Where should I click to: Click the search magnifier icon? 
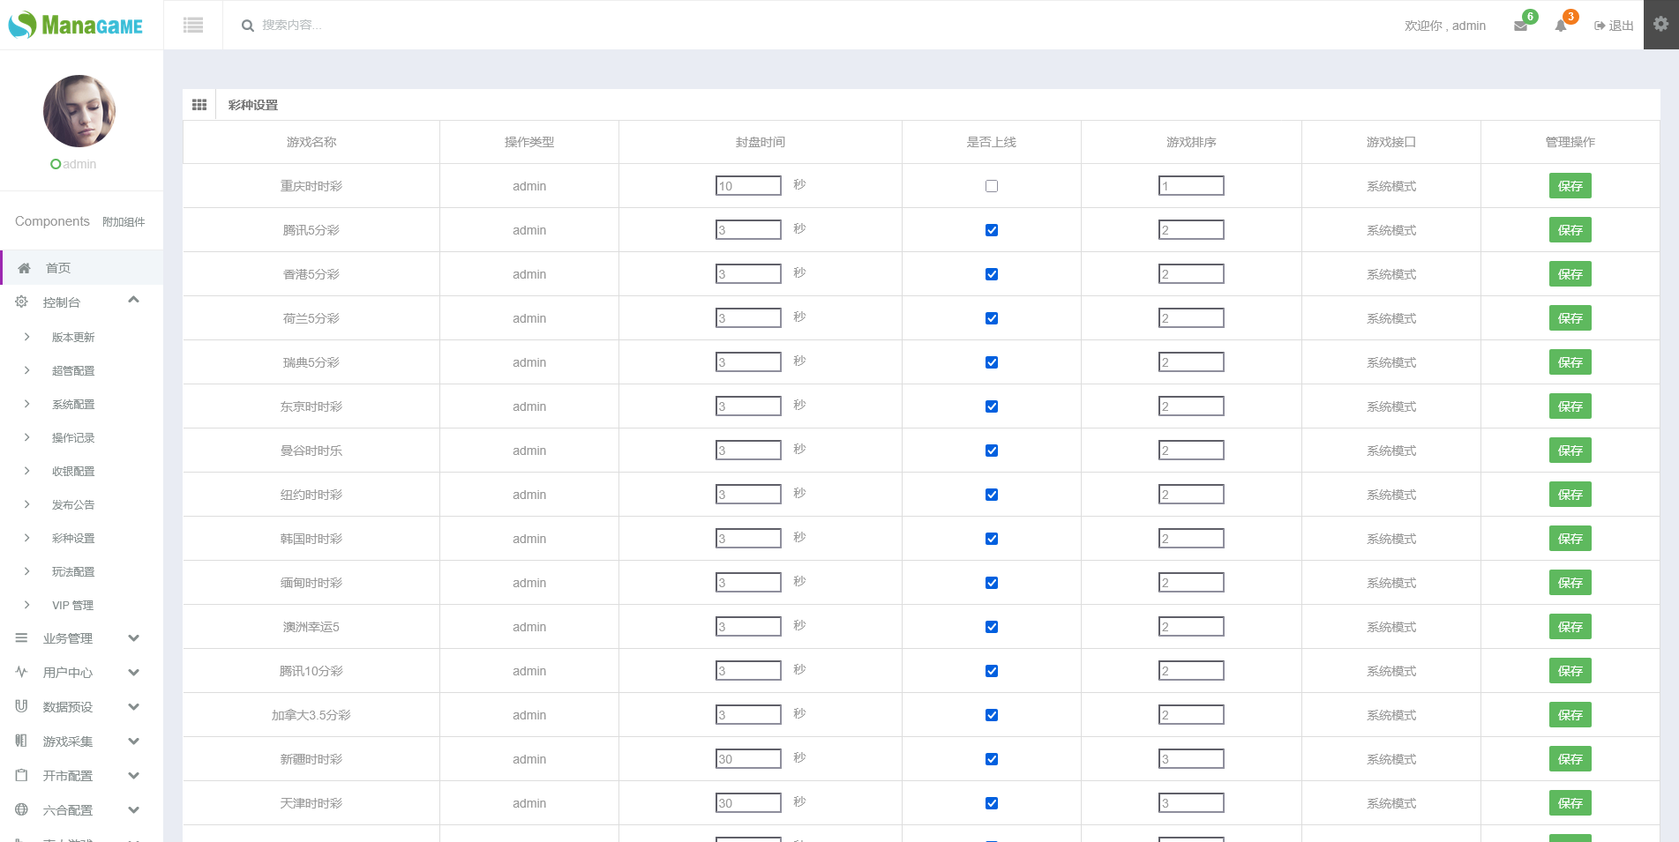[x=248, y=26]
